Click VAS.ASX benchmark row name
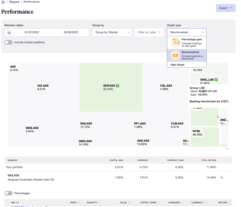Screen dimensions: 241x207 [13, 175]
